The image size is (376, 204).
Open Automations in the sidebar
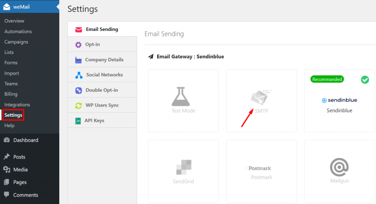pos(18,31)
